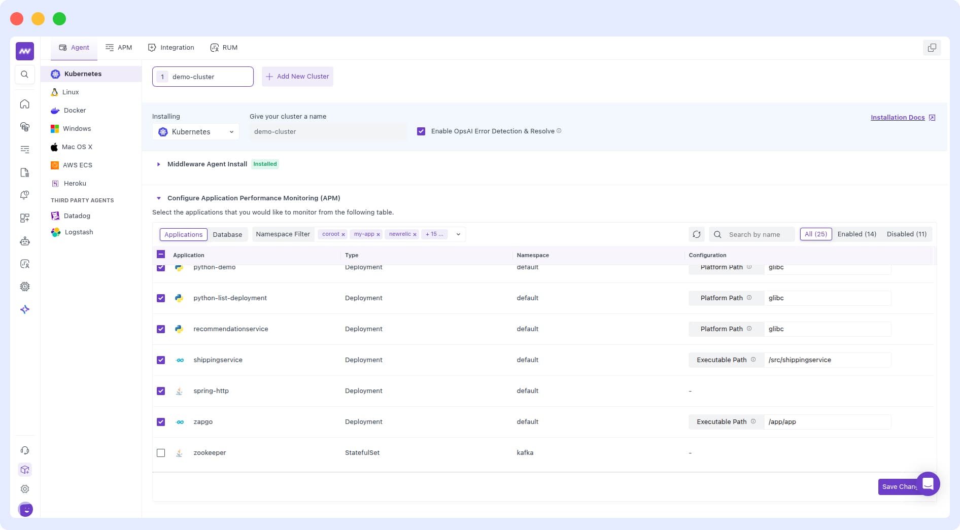
Task: Enable monitoring for zookeeper StatefulSet
Action: (161, 452)
